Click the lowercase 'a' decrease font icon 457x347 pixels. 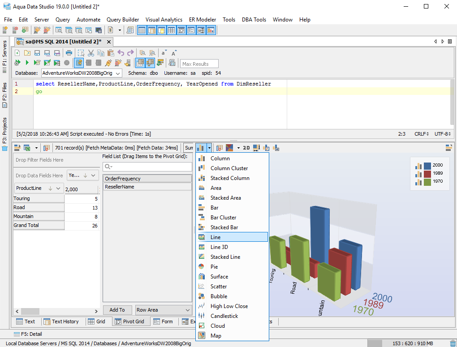click(x=164, y=53)
